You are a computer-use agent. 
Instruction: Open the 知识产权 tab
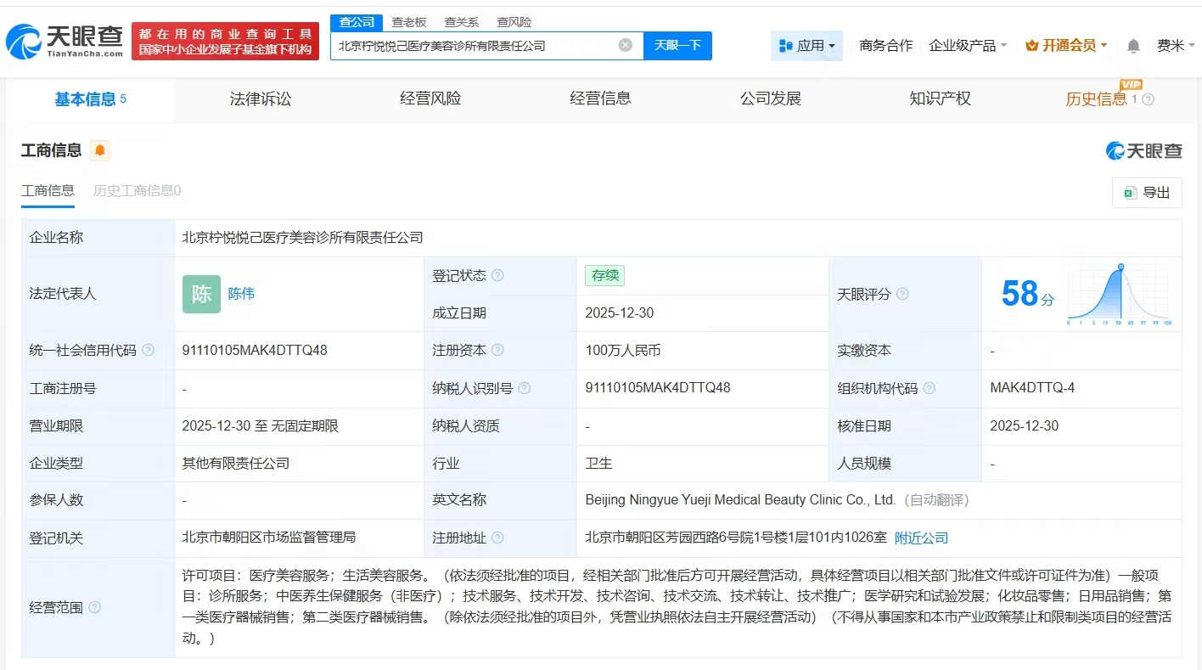(940, 99)
